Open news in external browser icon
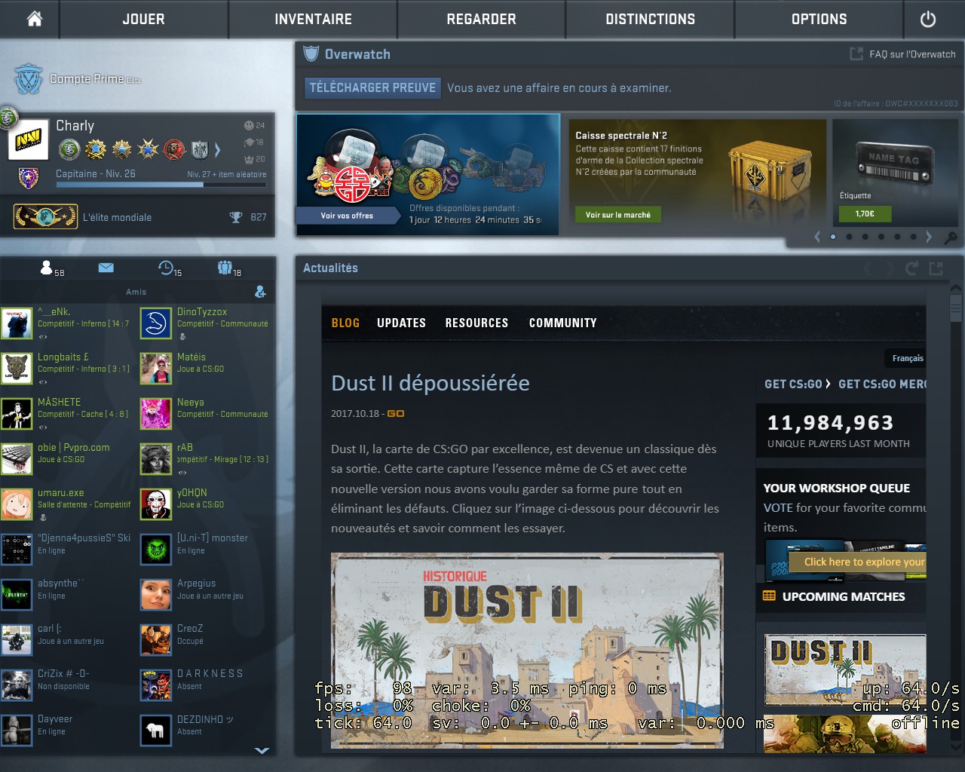The height and width of the screenshot is (772, 965). (936, 268)
